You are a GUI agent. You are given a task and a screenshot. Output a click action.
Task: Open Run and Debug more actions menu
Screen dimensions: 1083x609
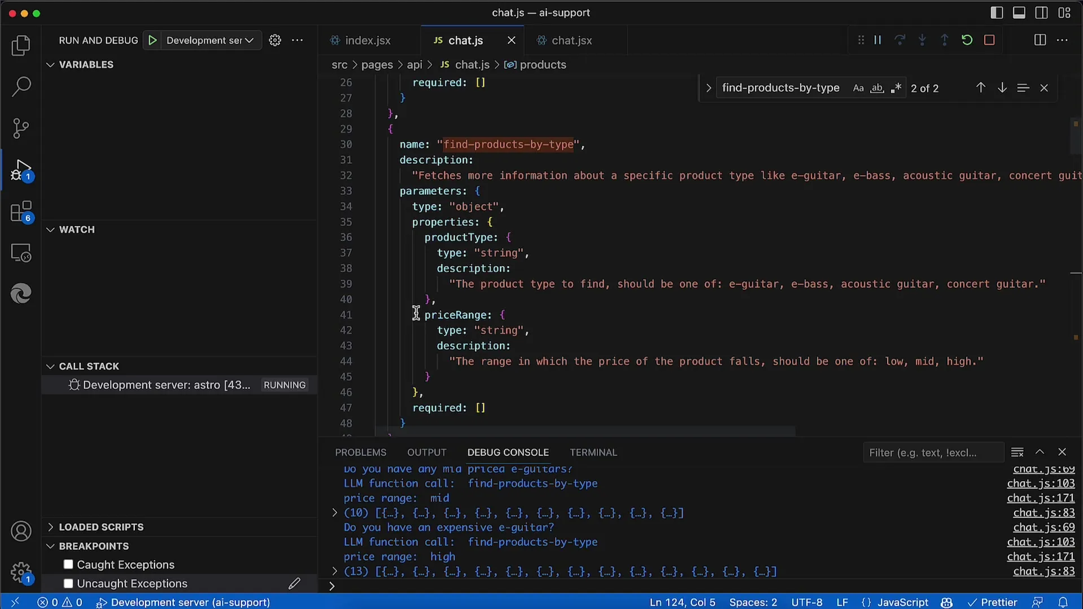pos(298,40)
